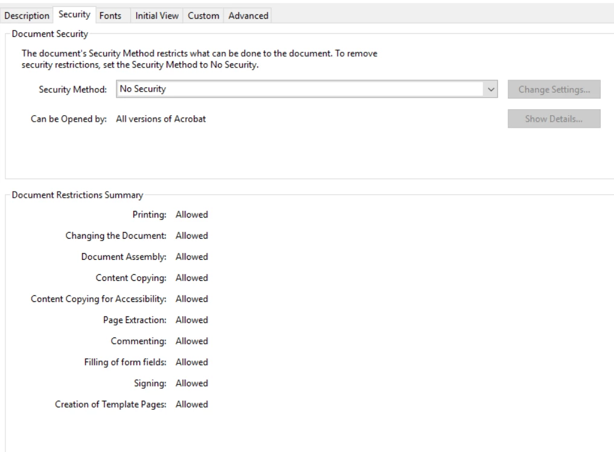Open the Security Method dropdown arrow
Viewport: 614px width, 452px height.
(x=491, y=89)
